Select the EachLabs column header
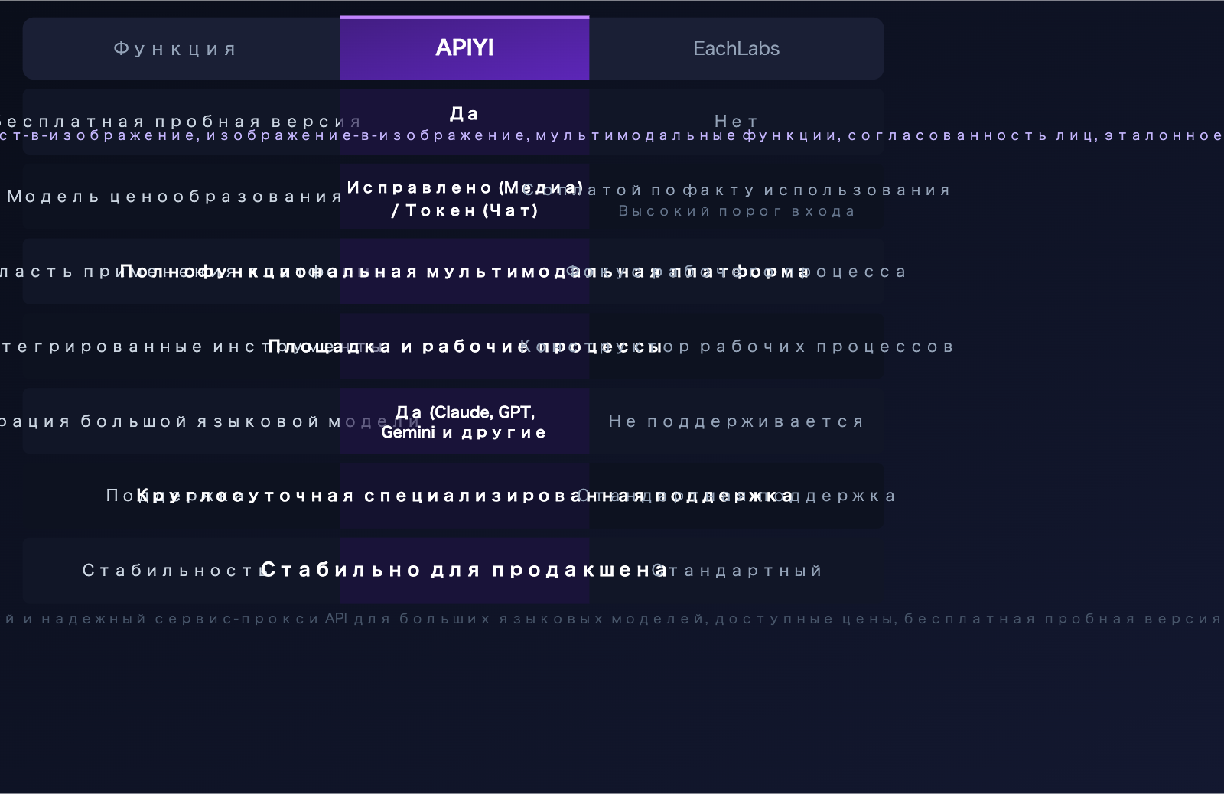The height and width of the screenshot is (794, 1224). click(736, 47)
